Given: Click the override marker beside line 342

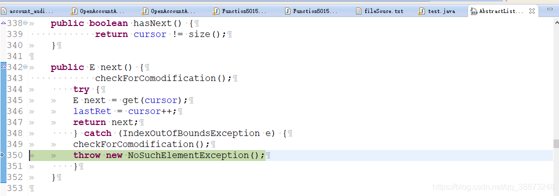Looking at the screenshot, I should (3, 66).
